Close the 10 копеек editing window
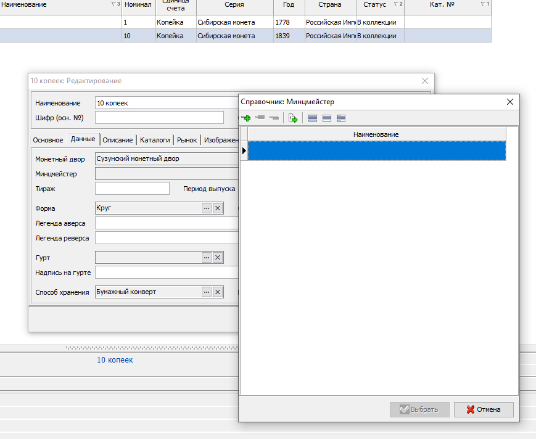The width and height of the screenshot is (536, 439). point(425,81)
